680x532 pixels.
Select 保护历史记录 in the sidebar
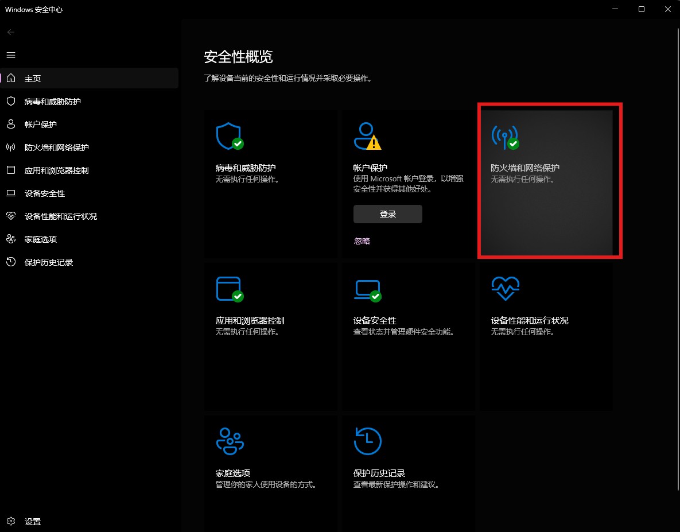tap(48, 262)
